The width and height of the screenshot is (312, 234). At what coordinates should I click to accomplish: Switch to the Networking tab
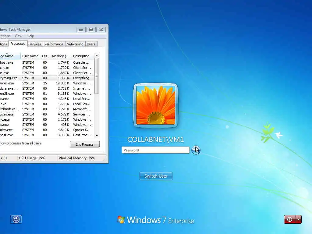point(75,44)
